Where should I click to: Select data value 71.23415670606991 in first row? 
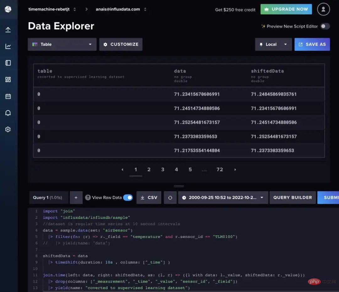pyautogui.click(x=197, y=94)
